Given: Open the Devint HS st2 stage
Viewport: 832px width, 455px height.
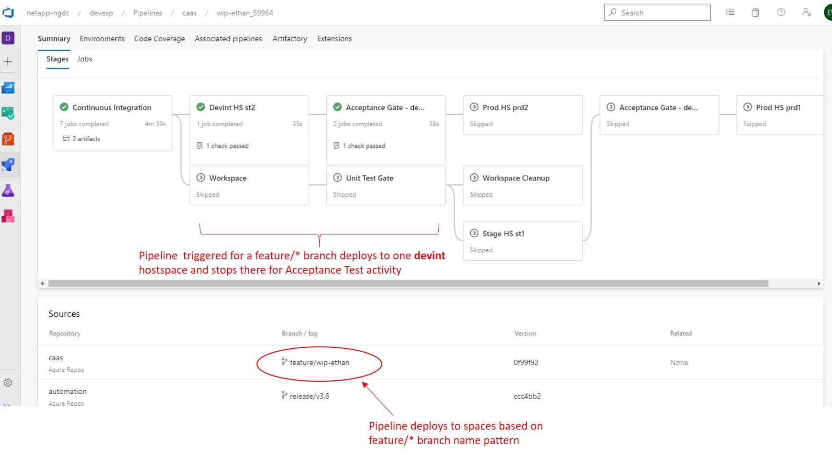Looking at the screenshot, I should pos(232,108).
